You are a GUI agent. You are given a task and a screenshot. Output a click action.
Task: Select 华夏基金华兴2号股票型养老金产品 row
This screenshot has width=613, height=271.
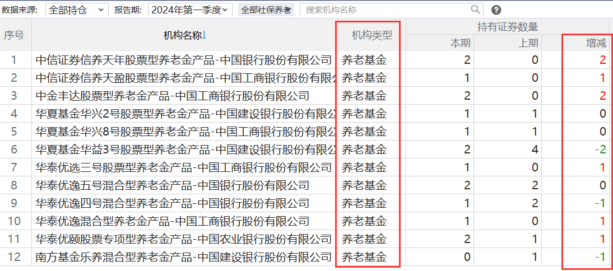click(305, 114)
